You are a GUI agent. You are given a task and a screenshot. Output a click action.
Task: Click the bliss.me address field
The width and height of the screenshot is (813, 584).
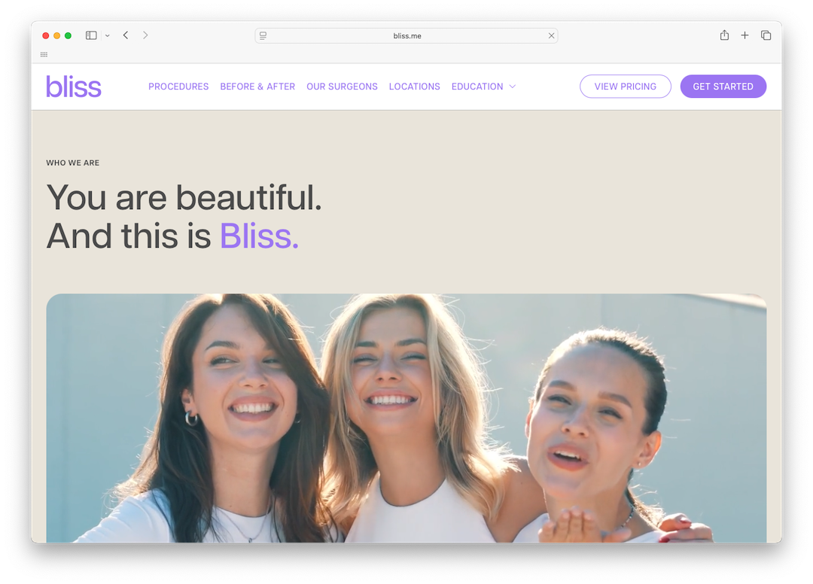click(406, 36)
